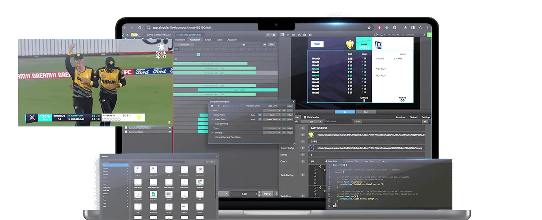Click the icon button next to Table Batting
Viewport: 542px width, 220px height.
click(x=302, y=175)
